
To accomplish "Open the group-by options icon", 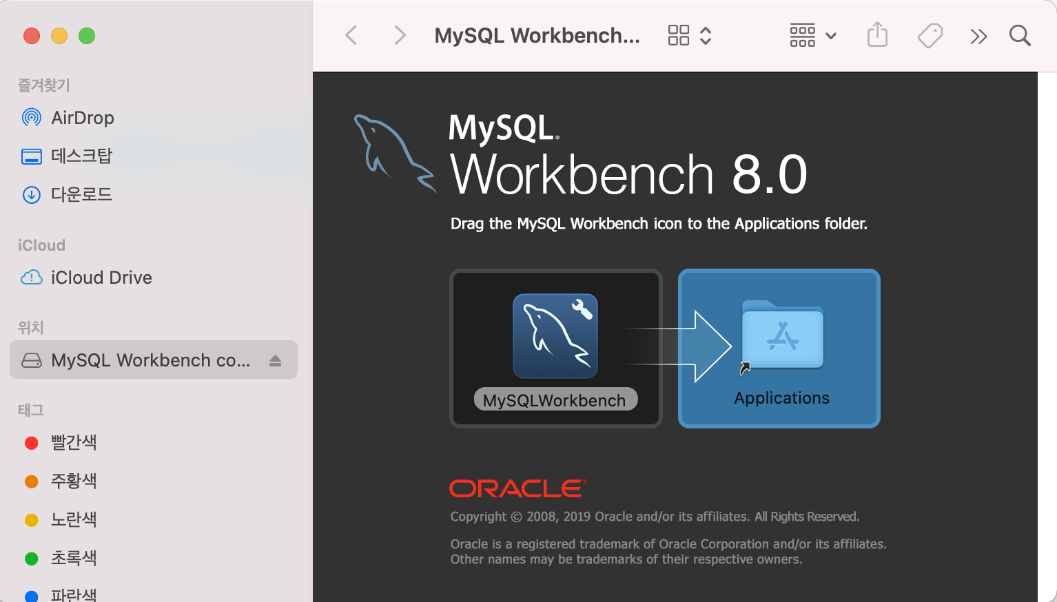I will [803, 35].
